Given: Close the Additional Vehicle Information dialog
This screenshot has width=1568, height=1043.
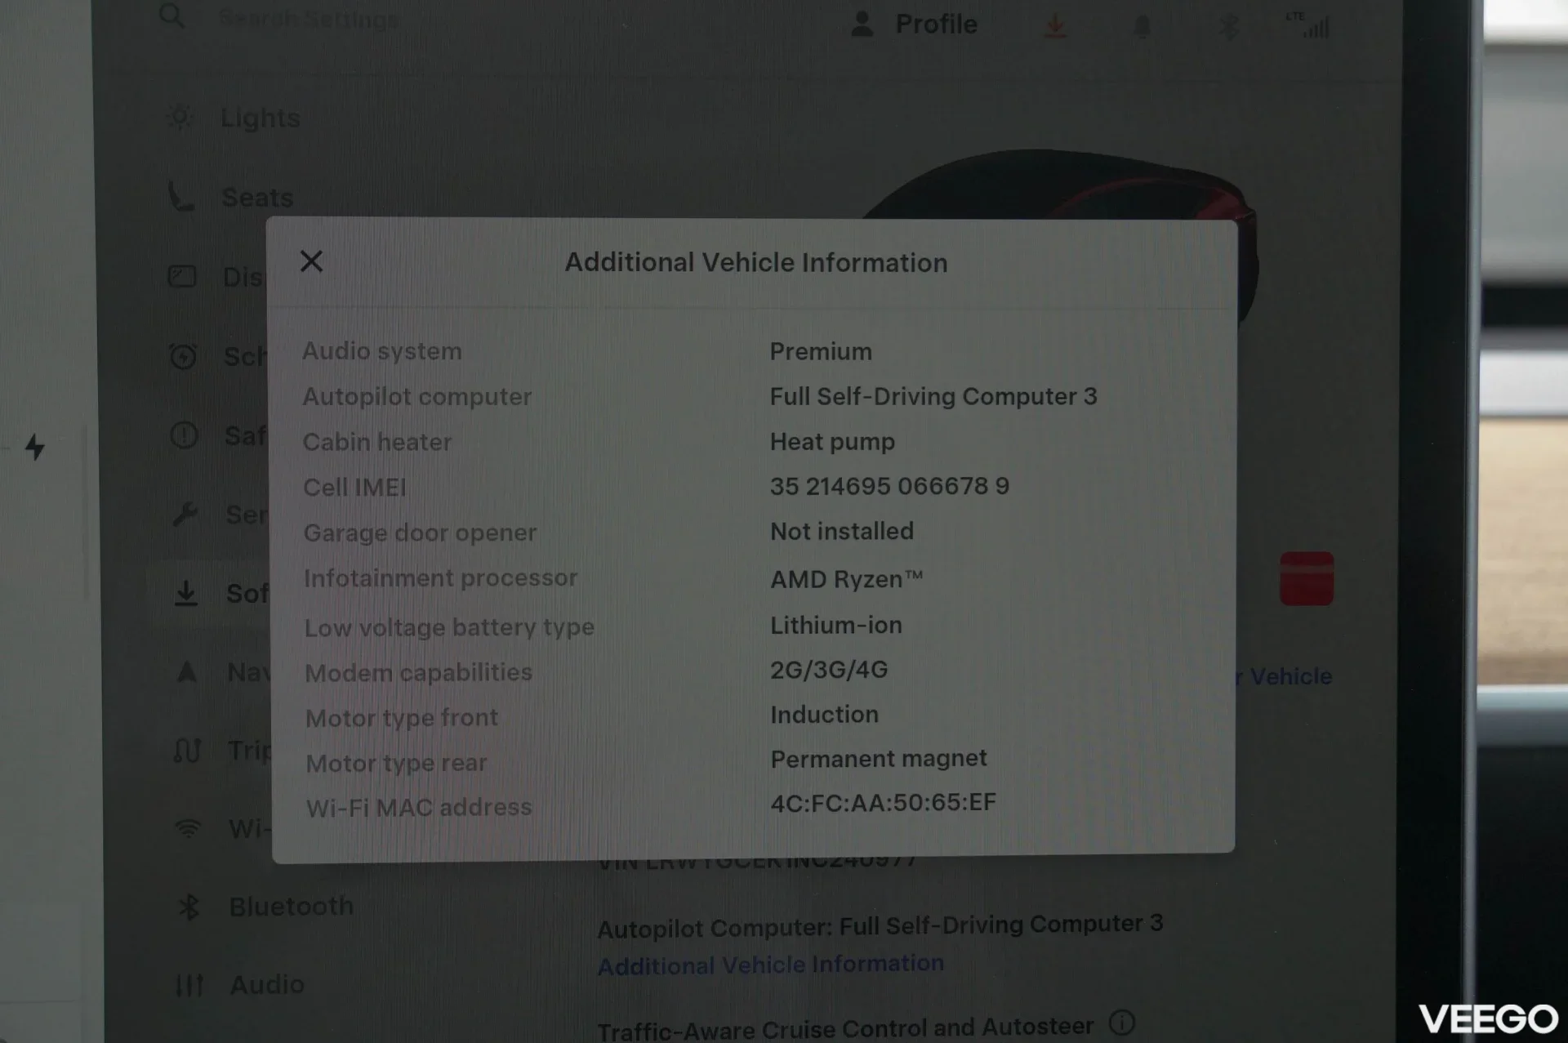Looking at the screenshot, I should tap(311, 261).
